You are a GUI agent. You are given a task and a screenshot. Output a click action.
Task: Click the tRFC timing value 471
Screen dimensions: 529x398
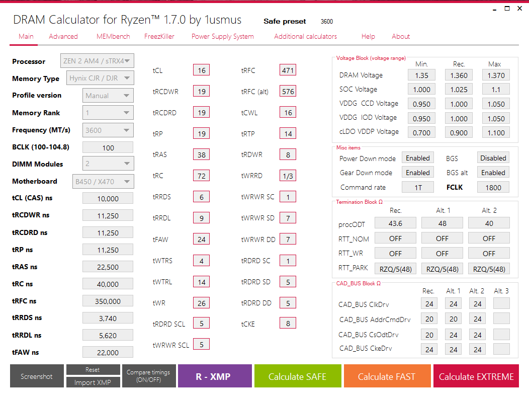click(288, 70)
